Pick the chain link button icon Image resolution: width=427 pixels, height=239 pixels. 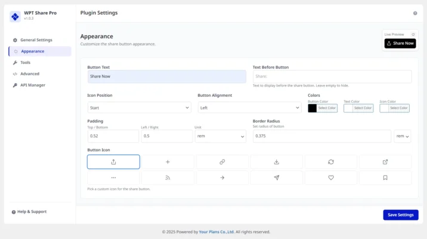[222, 162]
